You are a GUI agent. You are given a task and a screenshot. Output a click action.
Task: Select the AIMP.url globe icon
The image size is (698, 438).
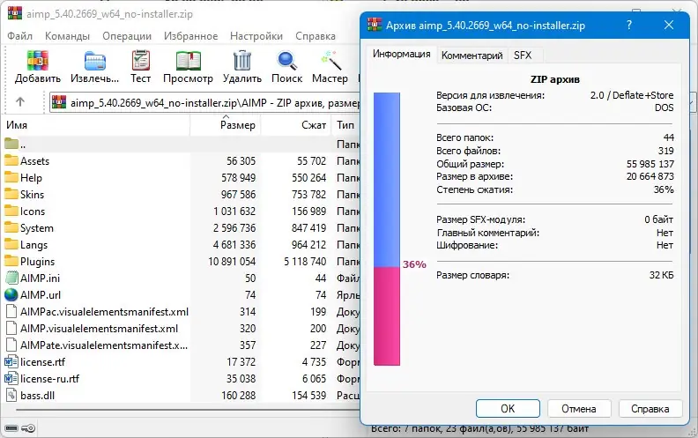tap(11, 294)
